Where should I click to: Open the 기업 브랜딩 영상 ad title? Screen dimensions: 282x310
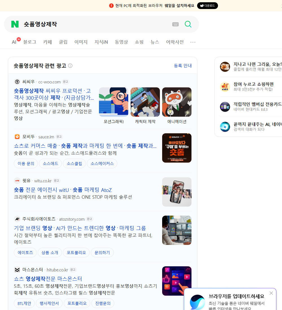(x=80, y=228)
